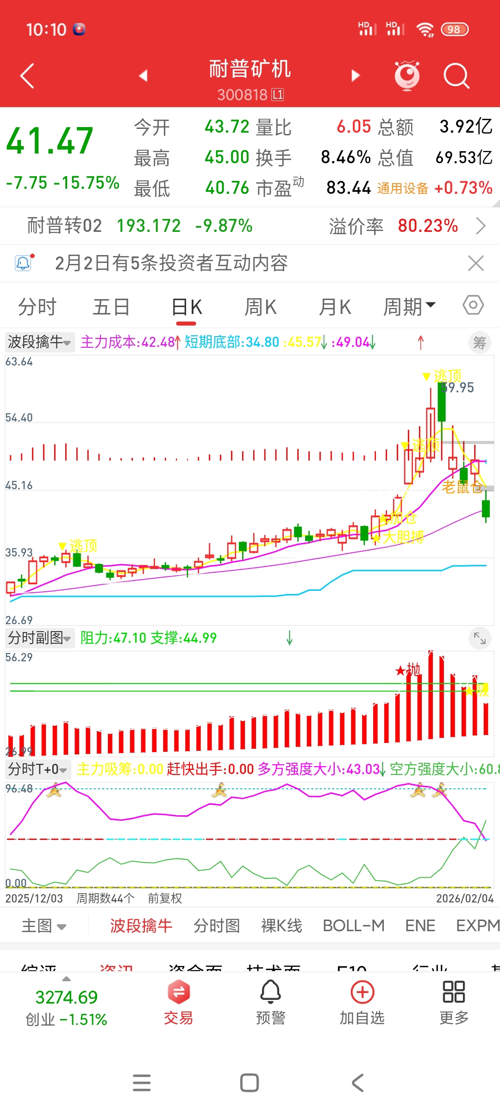Tap 阻力:47.10 resistance label
The width and height of the screenshot is (500, 1113).
(x=113, y=638)
